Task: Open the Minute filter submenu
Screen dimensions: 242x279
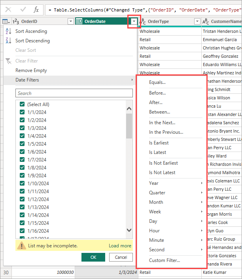Action: point(176,240)
